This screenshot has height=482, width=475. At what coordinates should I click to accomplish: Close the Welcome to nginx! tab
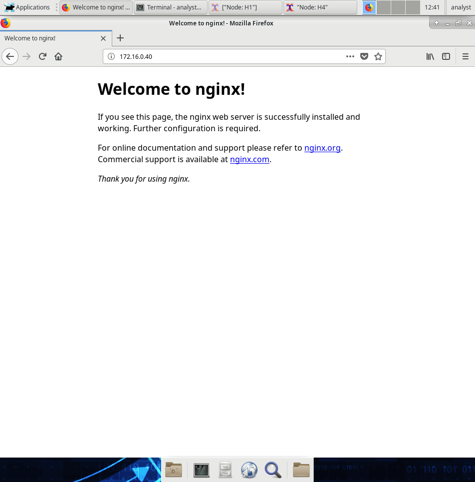click(103, 38)
